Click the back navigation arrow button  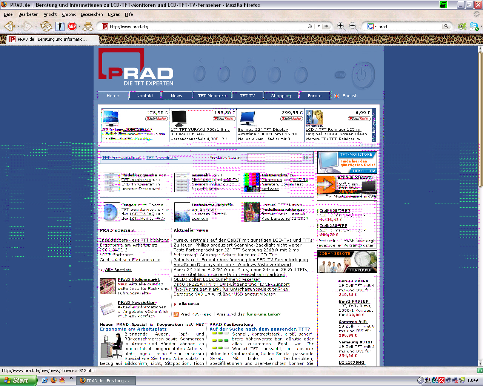(9, 26)
